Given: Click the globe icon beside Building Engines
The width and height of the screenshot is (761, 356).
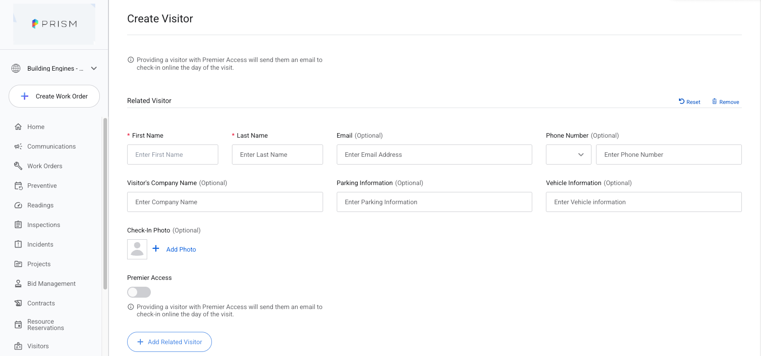Looking at the screenshot, I should tap(16, 68).
